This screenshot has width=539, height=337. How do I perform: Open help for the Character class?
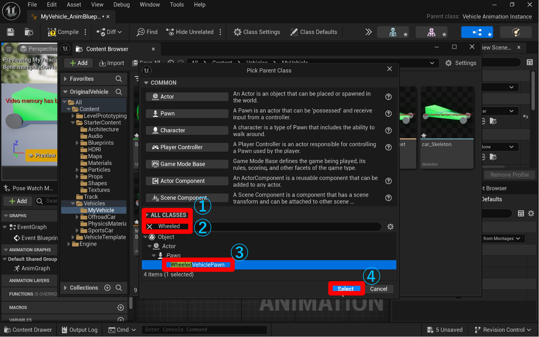pyautogui.click(x=388, y=130)
